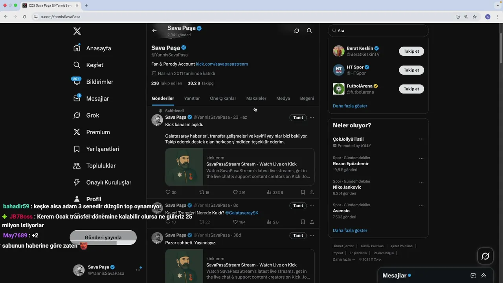Open more options on Kaleci Transferi post
The height and width of the screenshot is (283, 503).
pos(312,206)
